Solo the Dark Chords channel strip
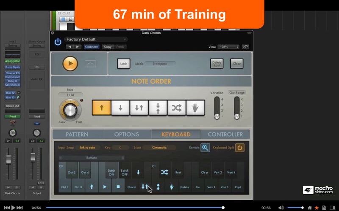339x211 pixels. tap(17, 187)
